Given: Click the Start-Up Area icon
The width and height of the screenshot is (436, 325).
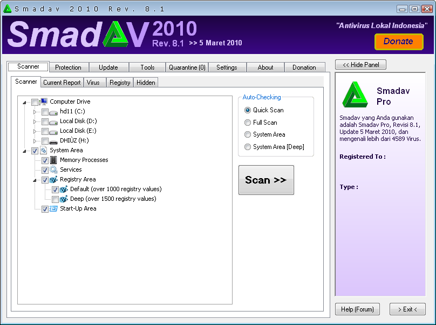Looking at the screenshot, I should tap(53, 208).
